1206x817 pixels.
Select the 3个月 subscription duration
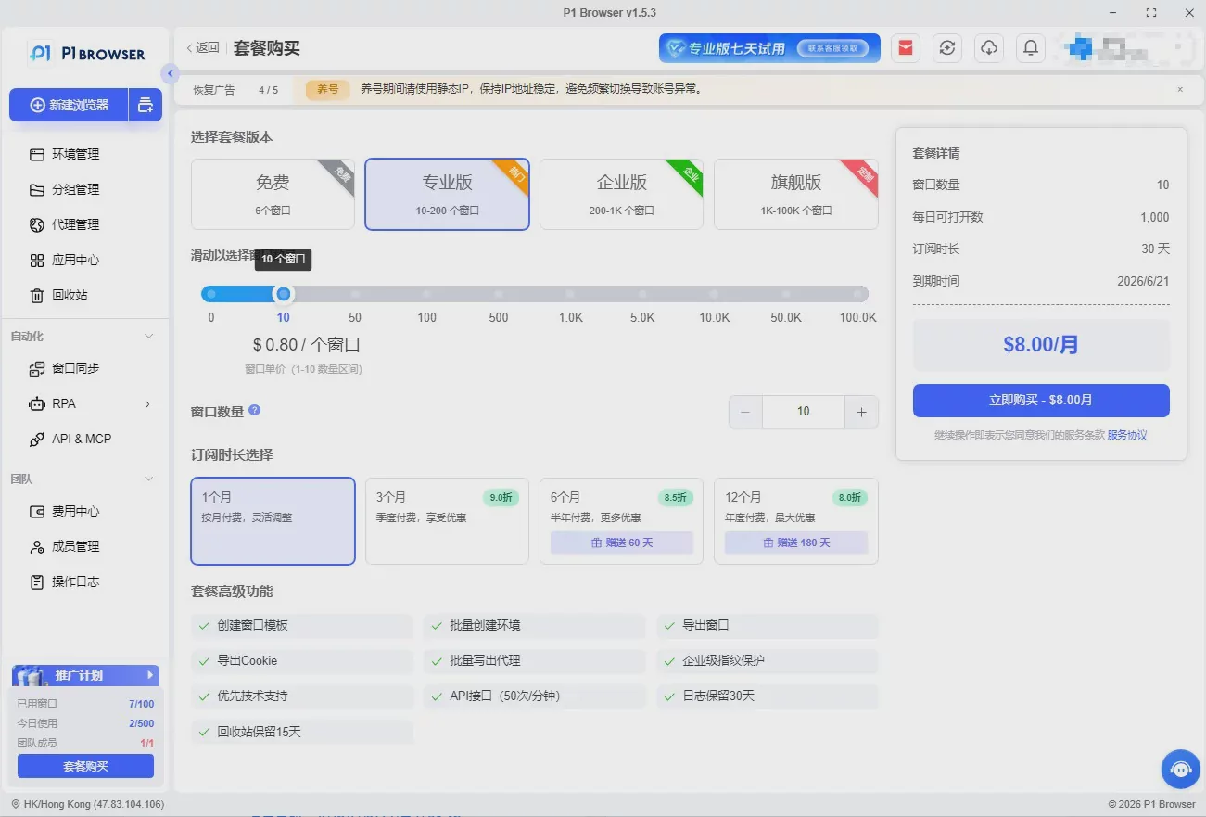tap(447, 521)
